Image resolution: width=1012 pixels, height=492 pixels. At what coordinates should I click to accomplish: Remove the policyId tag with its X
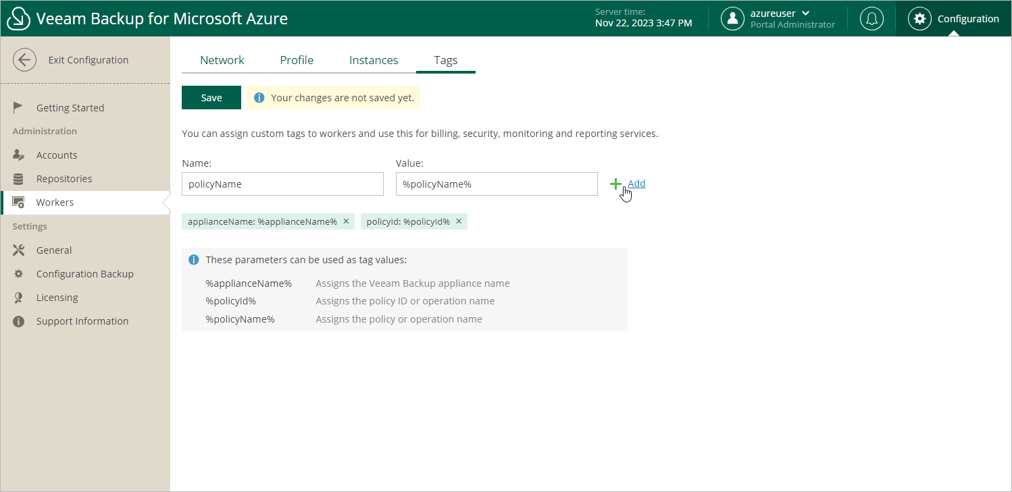(459, 221)
